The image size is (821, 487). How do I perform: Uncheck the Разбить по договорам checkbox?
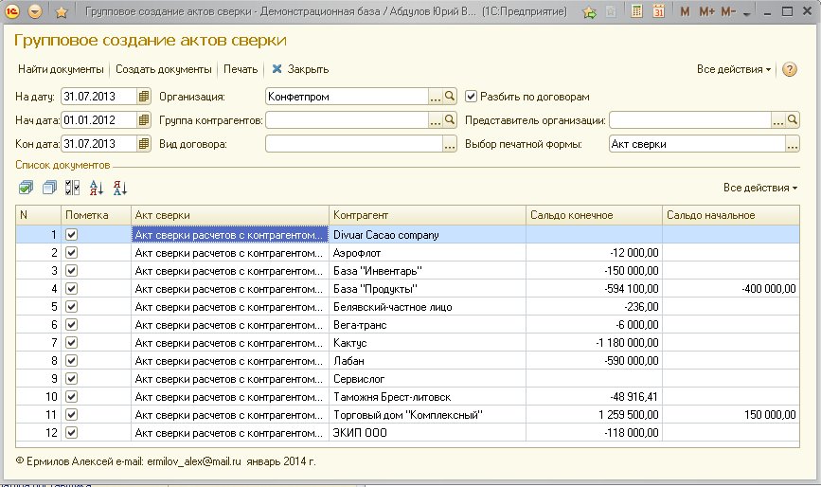[x=472, y=97]
